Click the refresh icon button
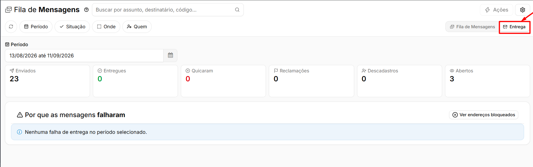 11,27
